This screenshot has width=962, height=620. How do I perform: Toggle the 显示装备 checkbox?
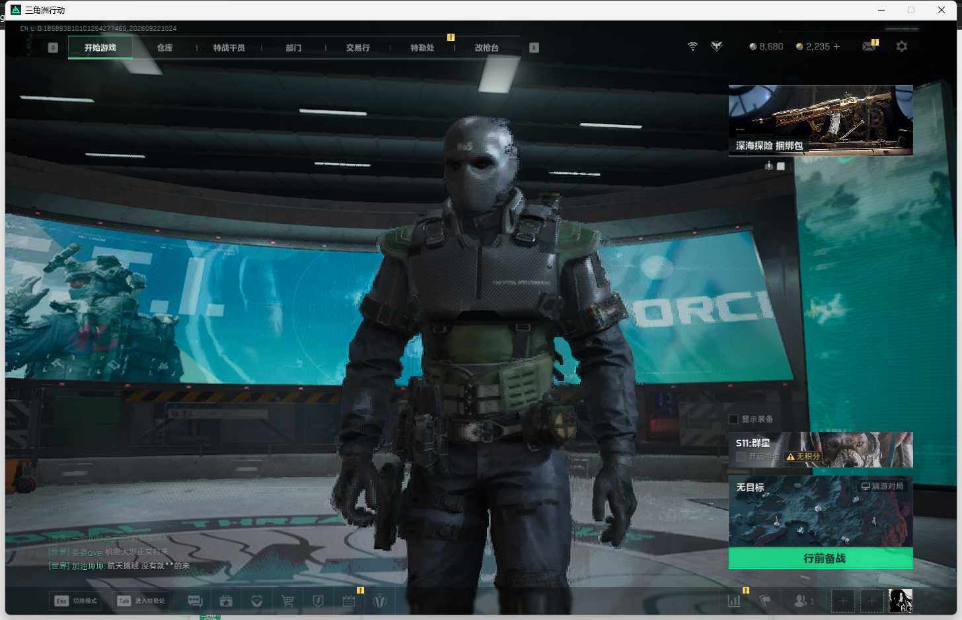[733, 419]
